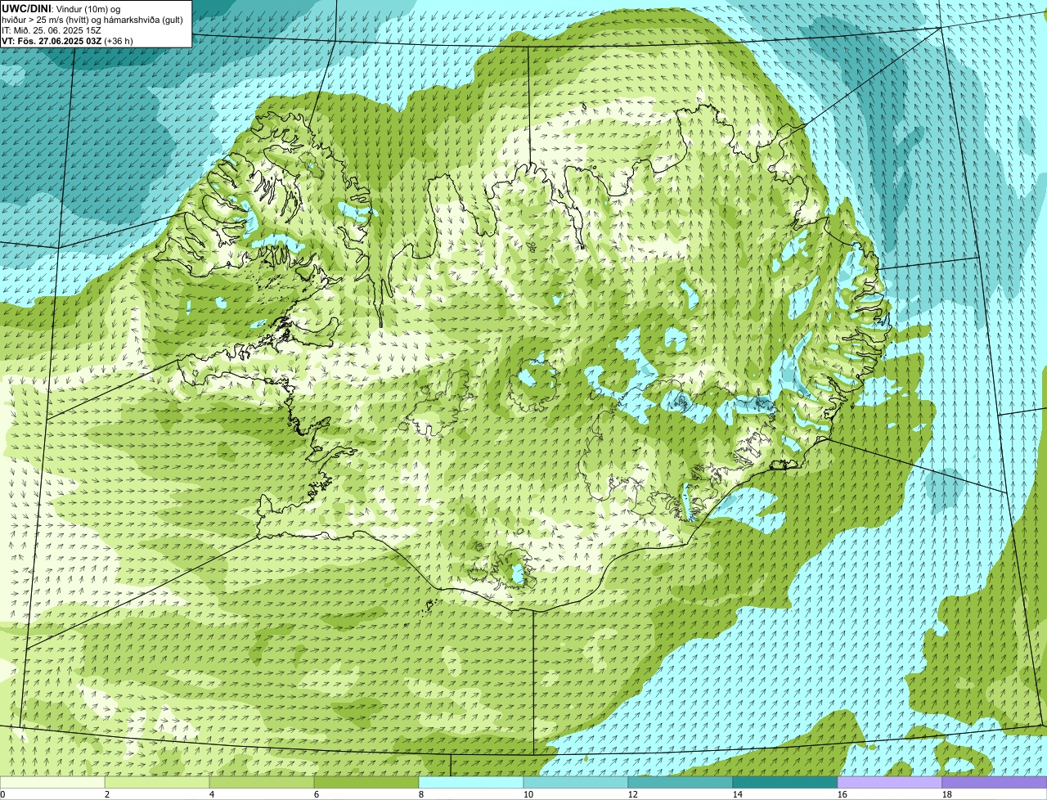Click the legend scale label "4"
The image size is (1047, 800).
212,794
